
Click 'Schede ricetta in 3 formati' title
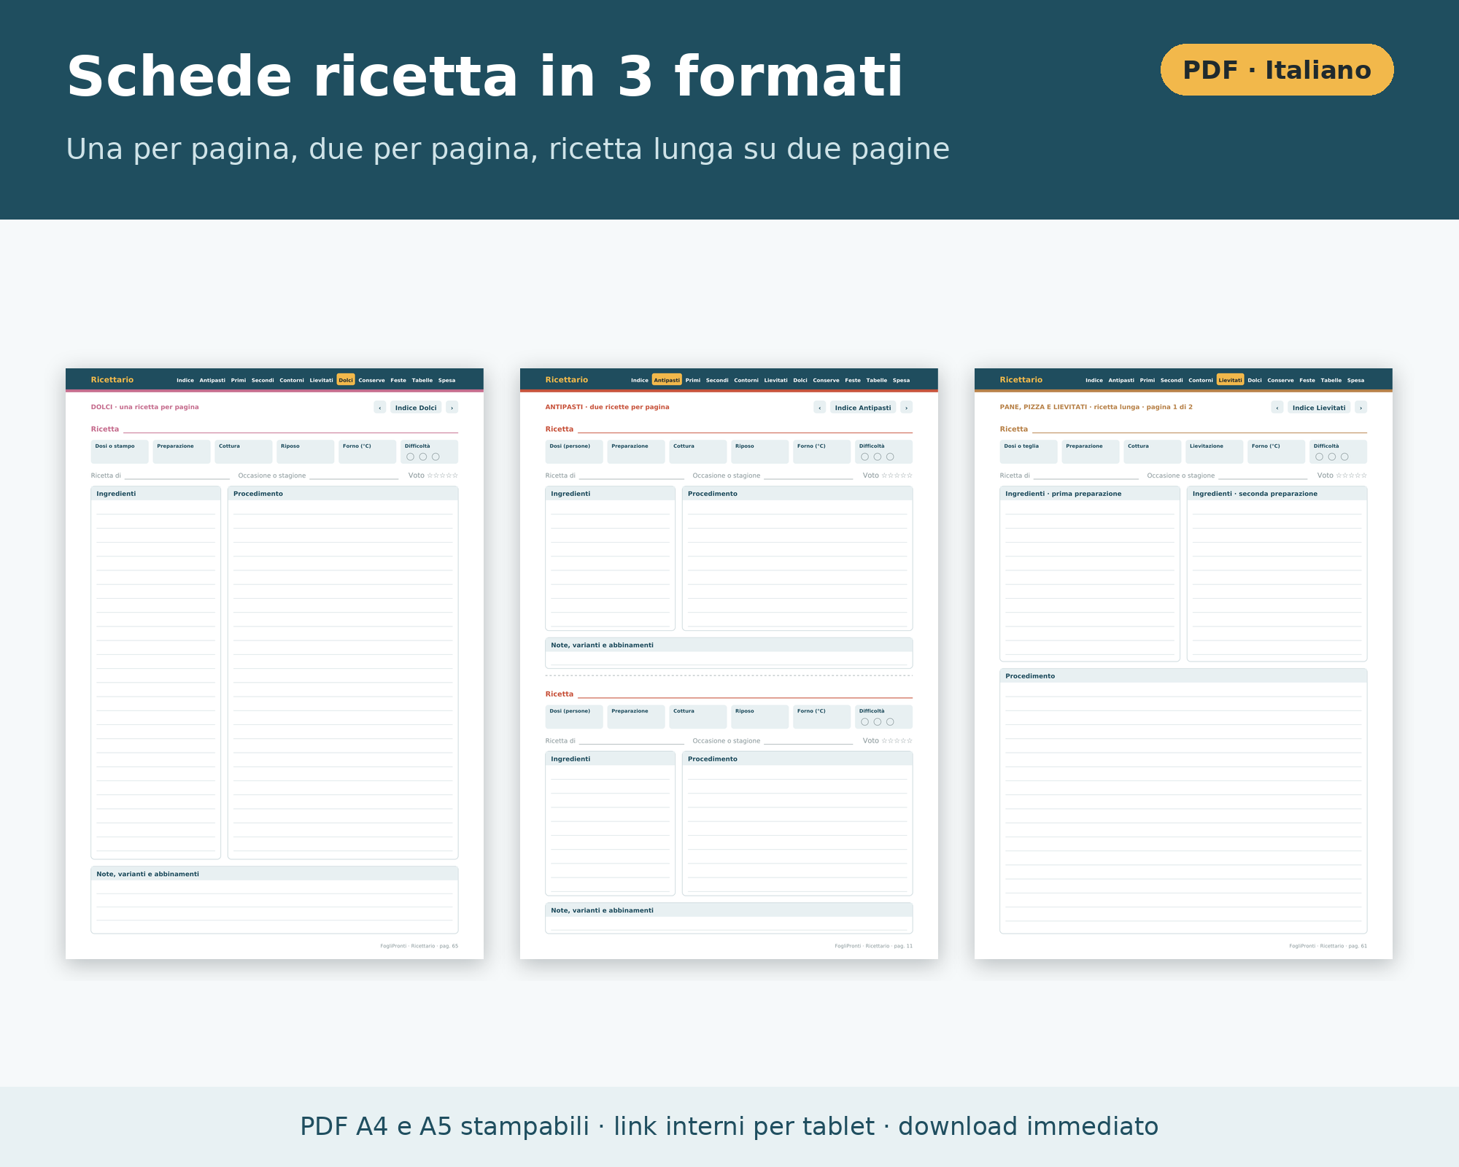click(x=485, y=77)
